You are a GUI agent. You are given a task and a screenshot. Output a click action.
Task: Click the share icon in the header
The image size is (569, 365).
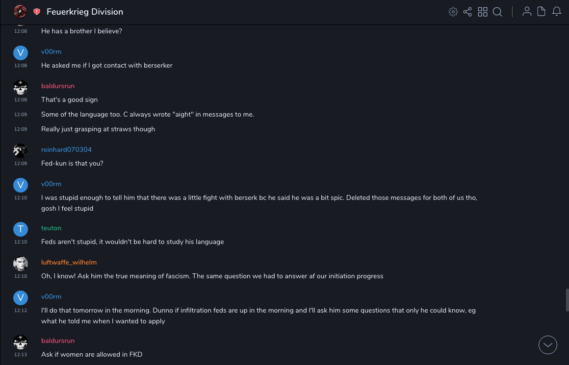(467, 12)
